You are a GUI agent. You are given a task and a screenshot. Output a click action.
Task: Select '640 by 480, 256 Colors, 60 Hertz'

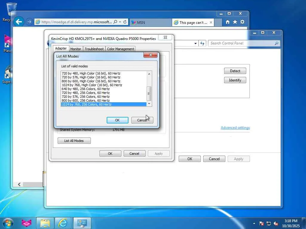(104, 89)
